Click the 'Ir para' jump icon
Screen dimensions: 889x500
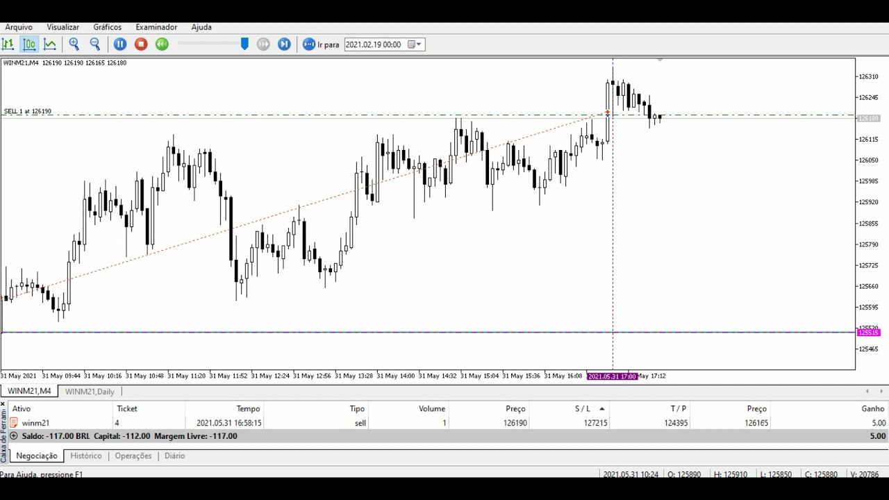309,44
